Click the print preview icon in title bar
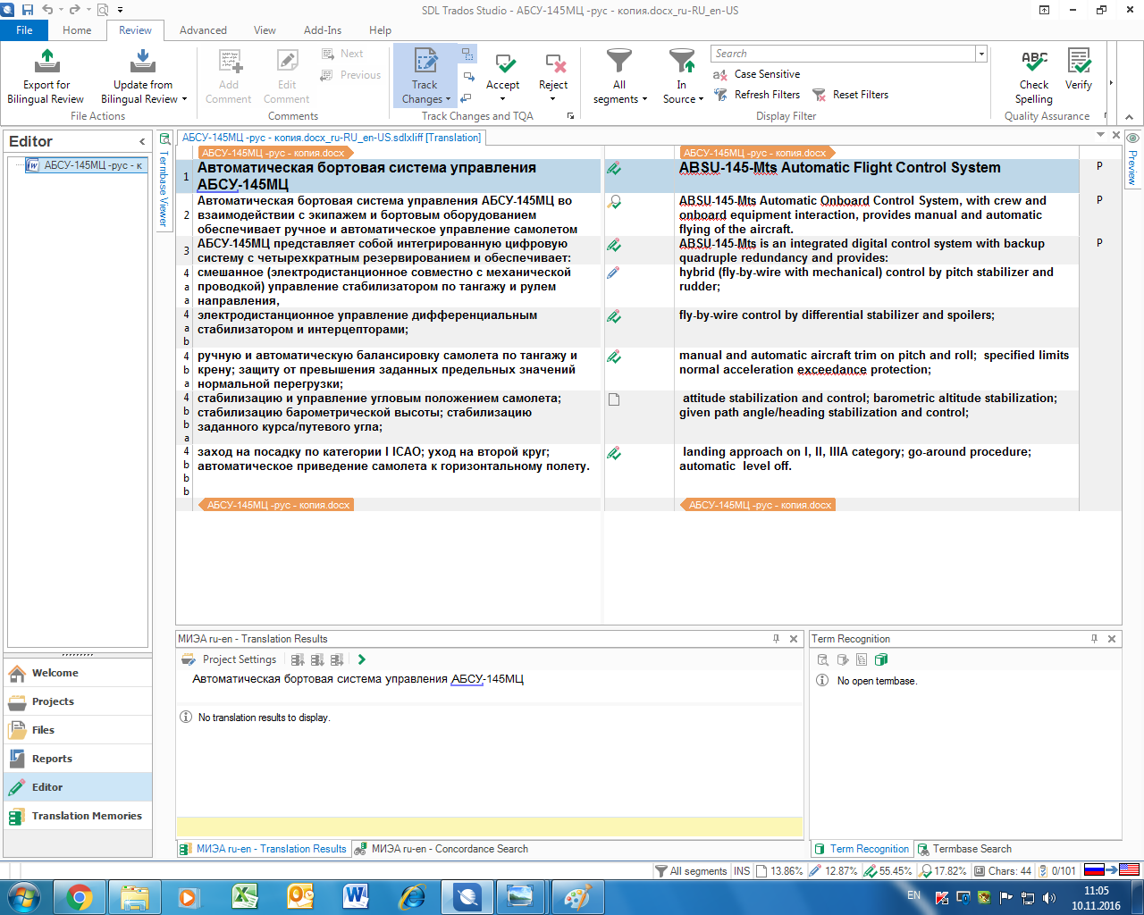1144x915 pixels. [101, 10]
